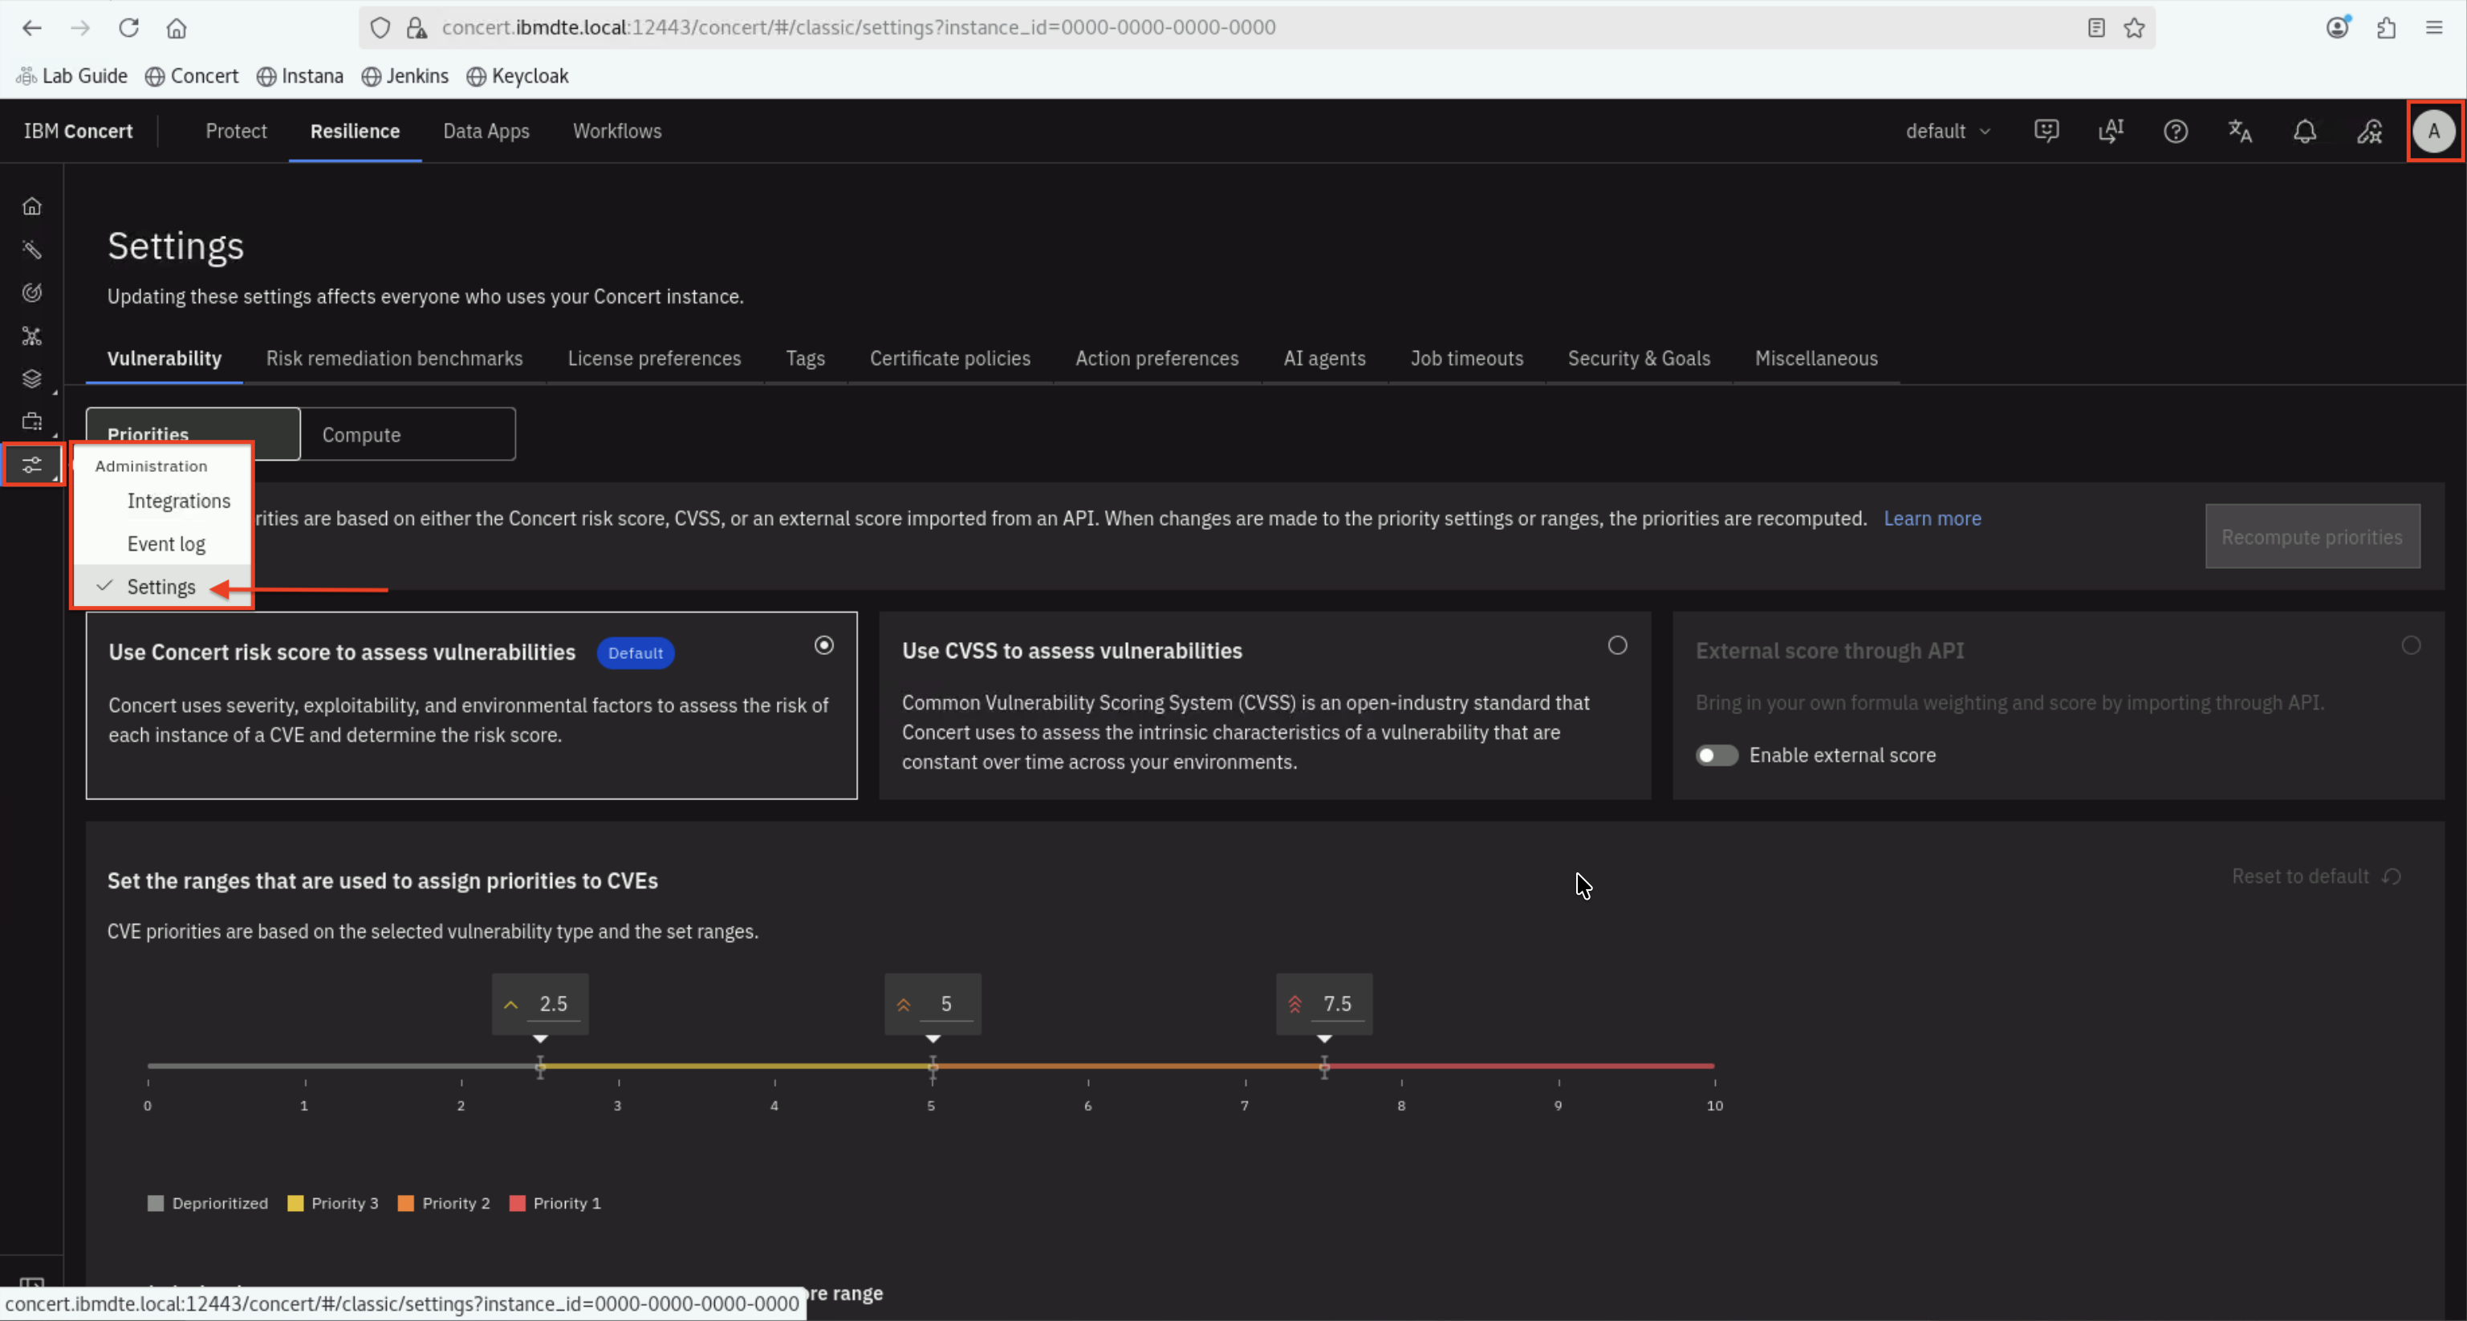Open AI agents tab
The height and width of the screenshot is (1321, 2467).
1323,358
